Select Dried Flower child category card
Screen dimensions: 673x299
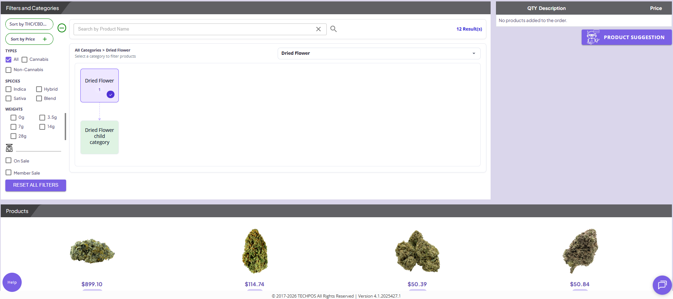[100, 137]
